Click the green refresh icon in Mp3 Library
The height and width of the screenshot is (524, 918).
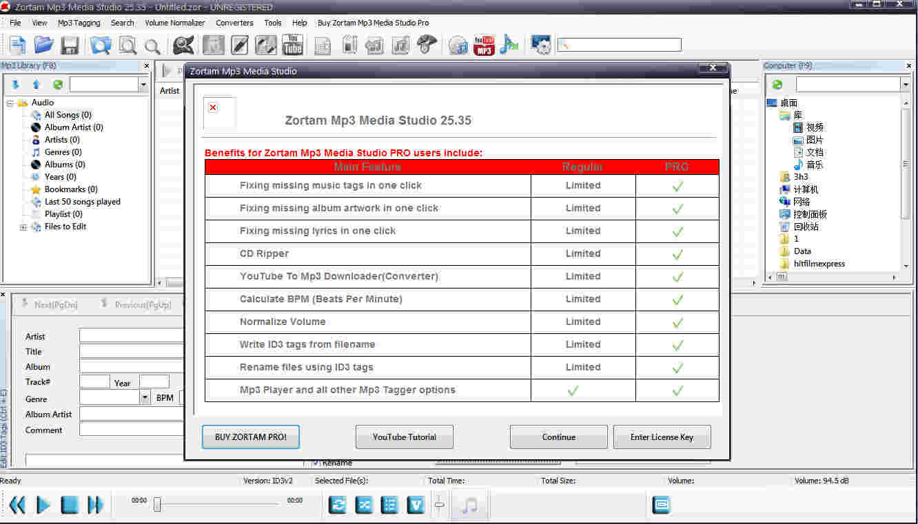click(58, 85)
